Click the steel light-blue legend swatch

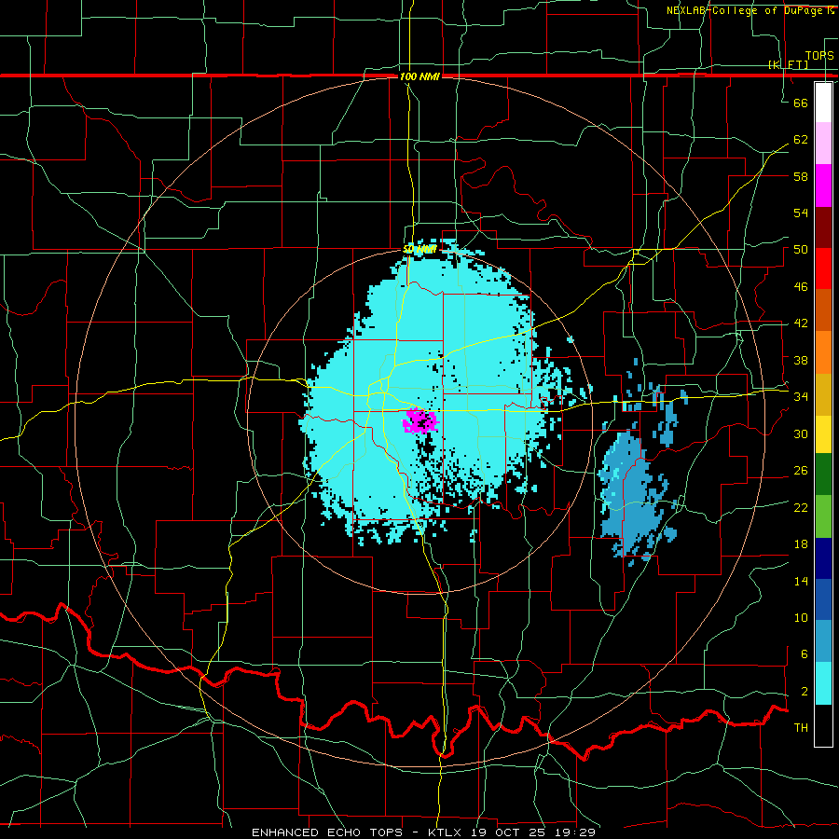823,641
